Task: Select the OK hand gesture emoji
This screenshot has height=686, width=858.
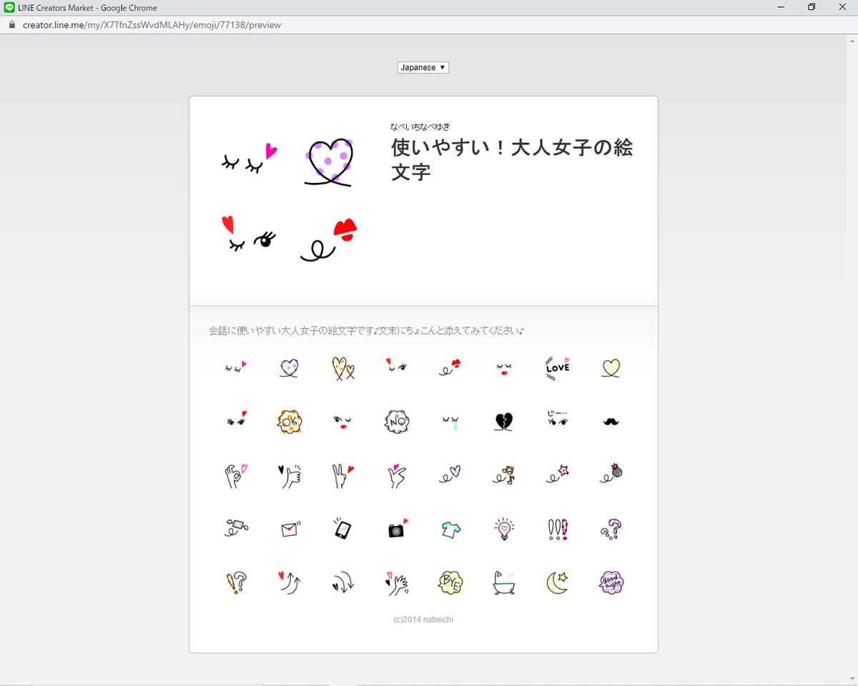Action: tap(235, 475)
